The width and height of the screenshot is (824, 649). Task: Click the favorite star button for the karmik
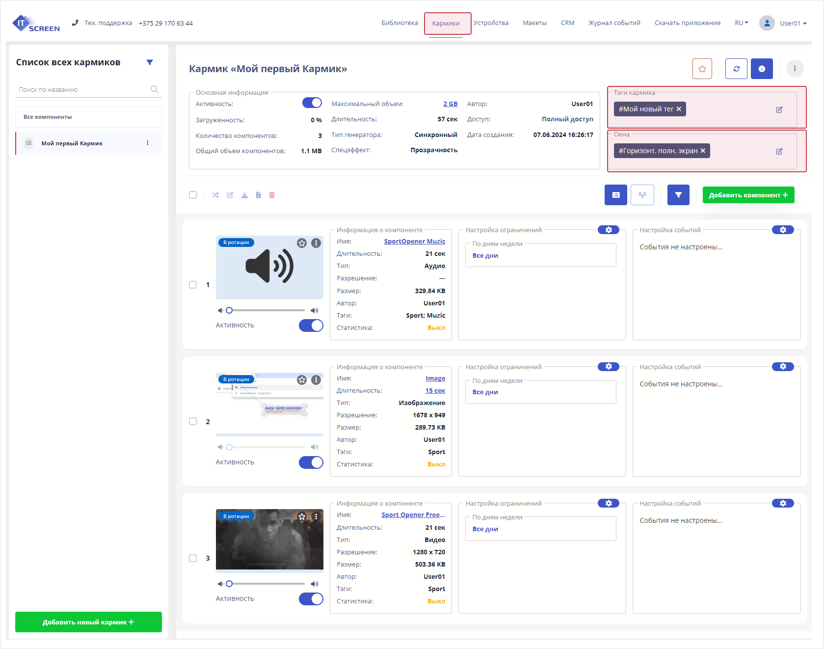point(702,69)
